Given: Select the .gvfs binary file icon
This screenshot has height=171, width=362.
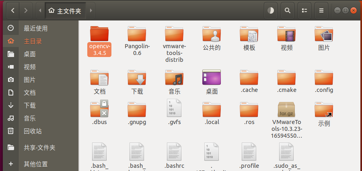Looking at the screenshot, I should [x=174, y=108].
